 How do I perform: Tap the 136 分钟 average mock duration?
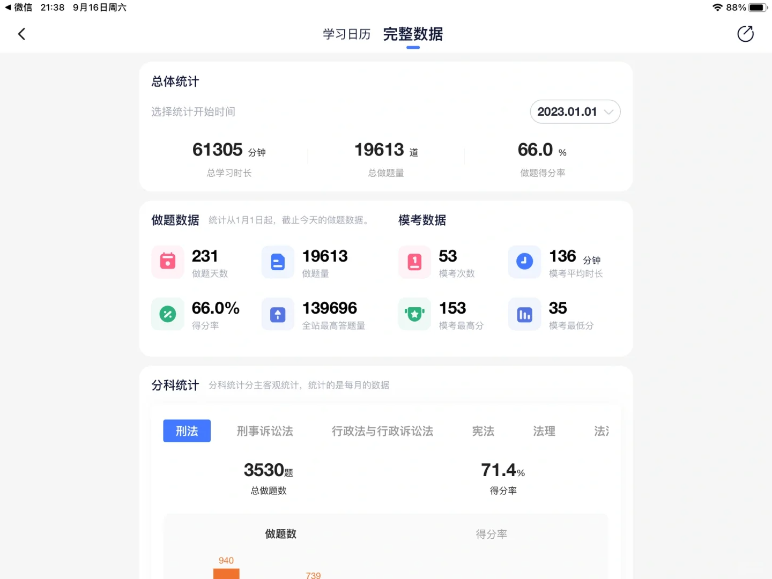(x=575, y=257)
